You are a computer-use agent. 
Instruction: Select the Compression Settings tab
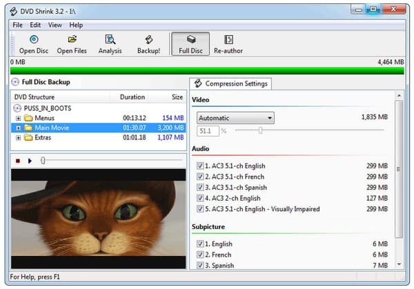[x=230, y=83]
